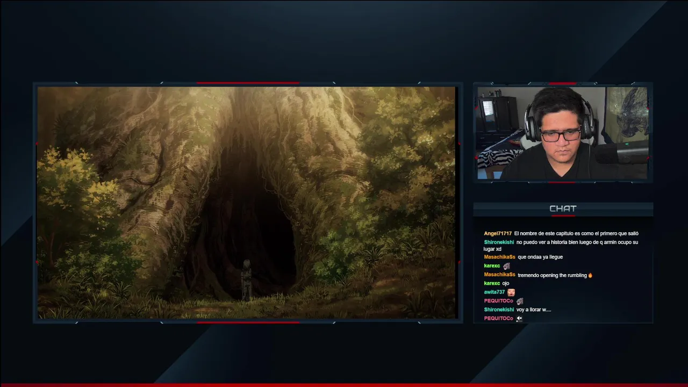Click Shironekishi's name before 'voy a llorar'
The width and height of the screenshot is (688, 387).
coord(499,310)
